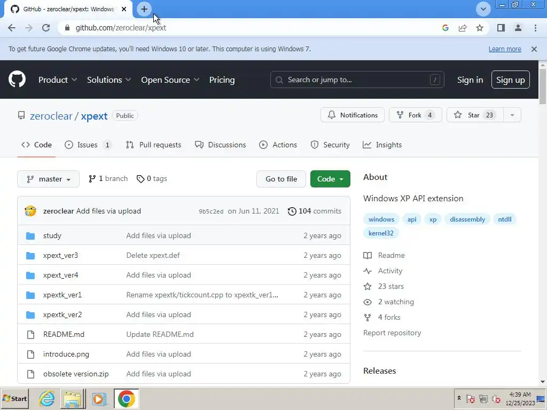
Task: Star the xpext repository
Action: [475, 115]
